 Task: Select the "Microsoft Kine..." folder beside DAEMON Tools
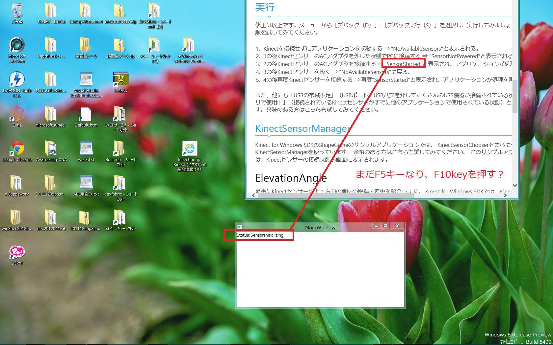click(51, 82)
